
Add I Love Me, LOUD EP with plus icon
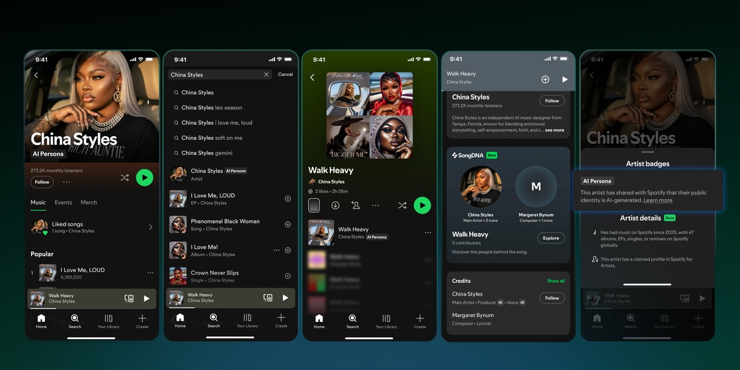[287, 199]
